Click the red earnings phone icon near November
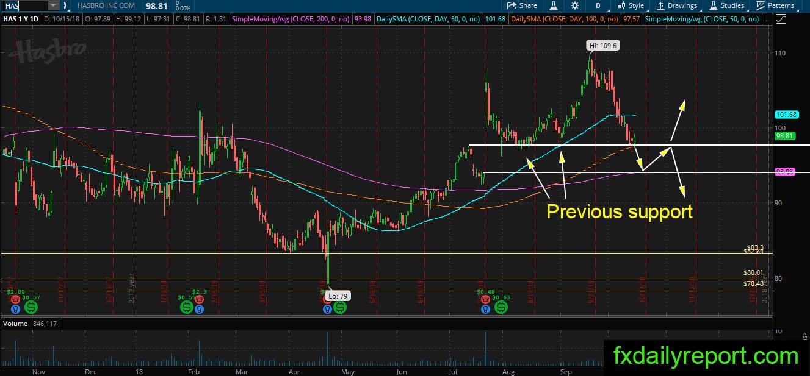This screenshot has height=376, width=810. coord(15,299)
